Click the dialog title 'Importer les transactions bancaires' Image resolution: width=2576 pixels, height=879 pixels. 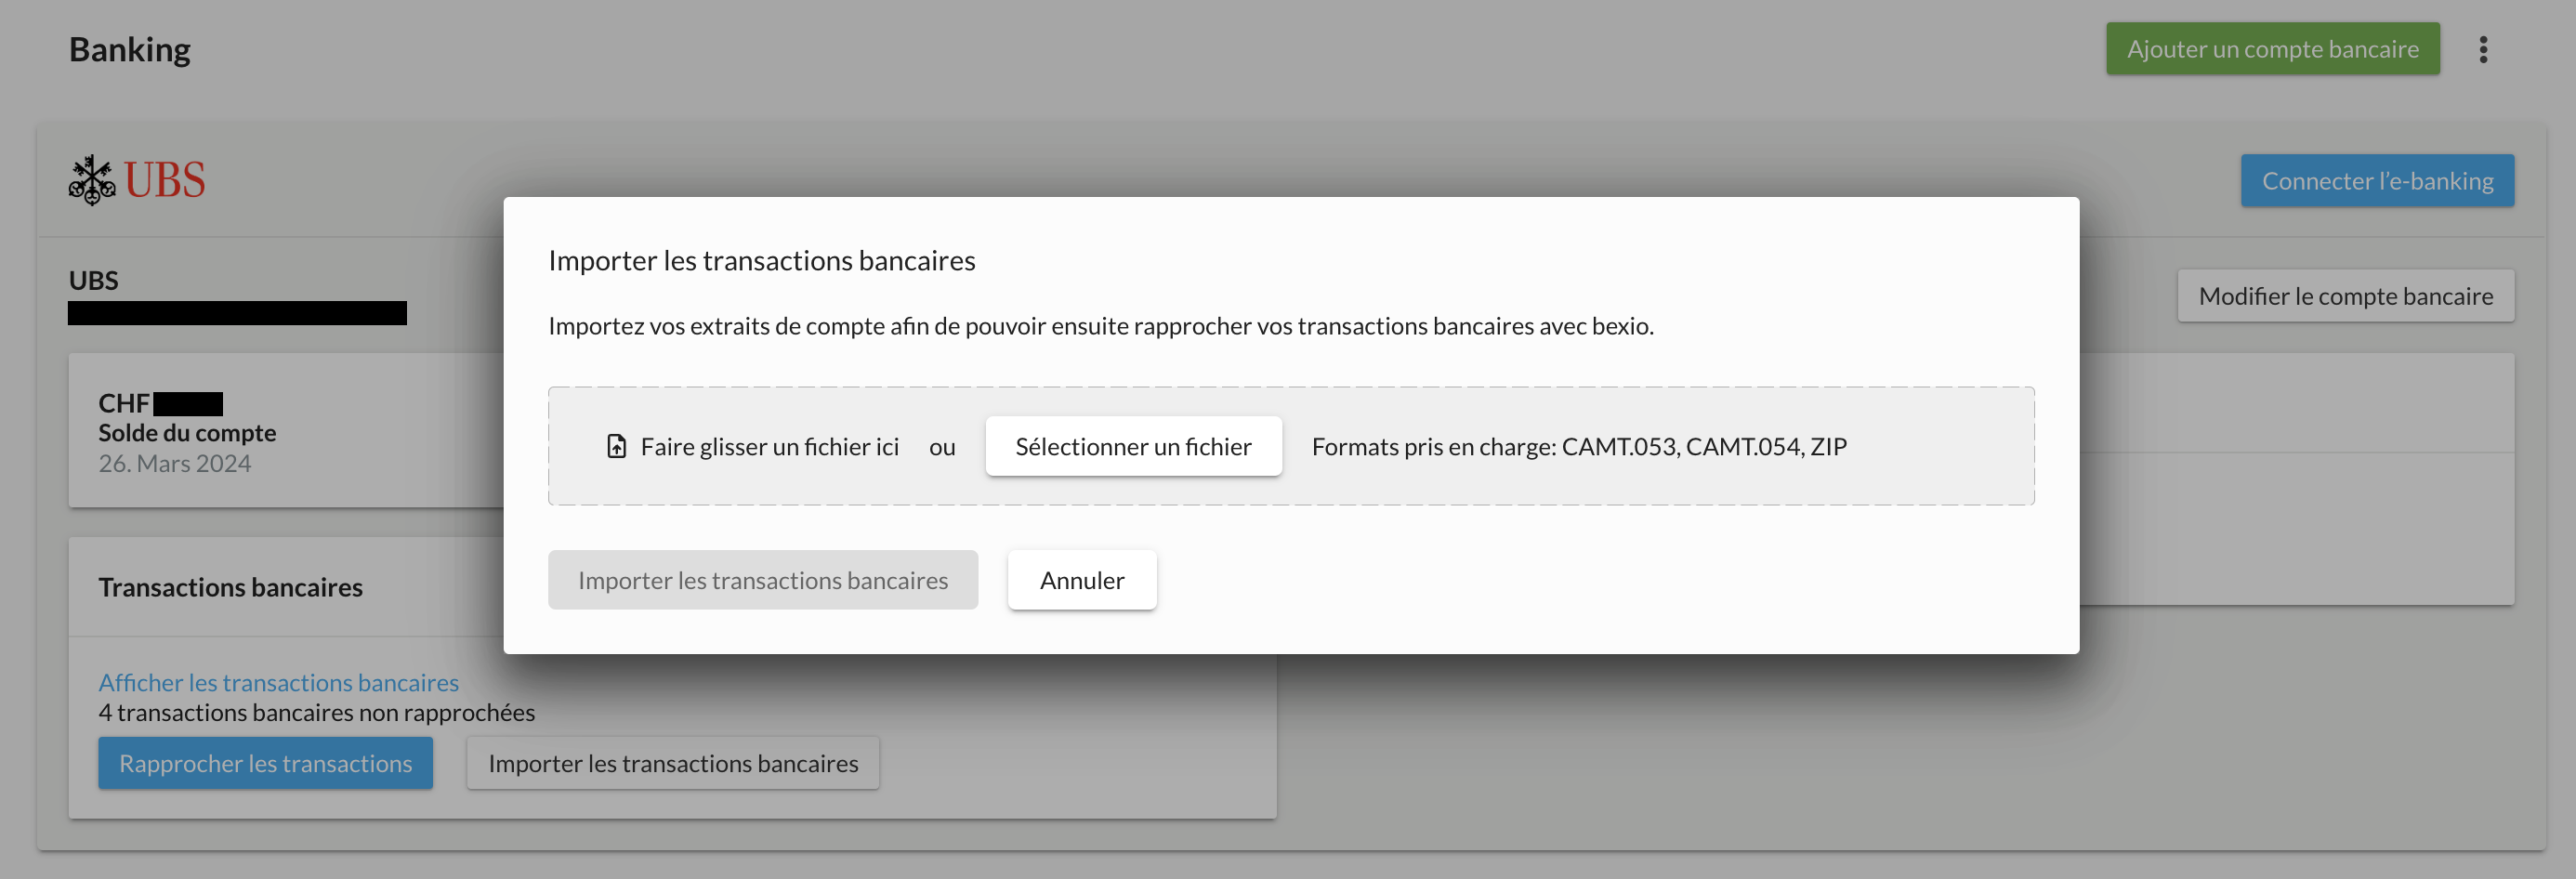[x=761, y=260]
